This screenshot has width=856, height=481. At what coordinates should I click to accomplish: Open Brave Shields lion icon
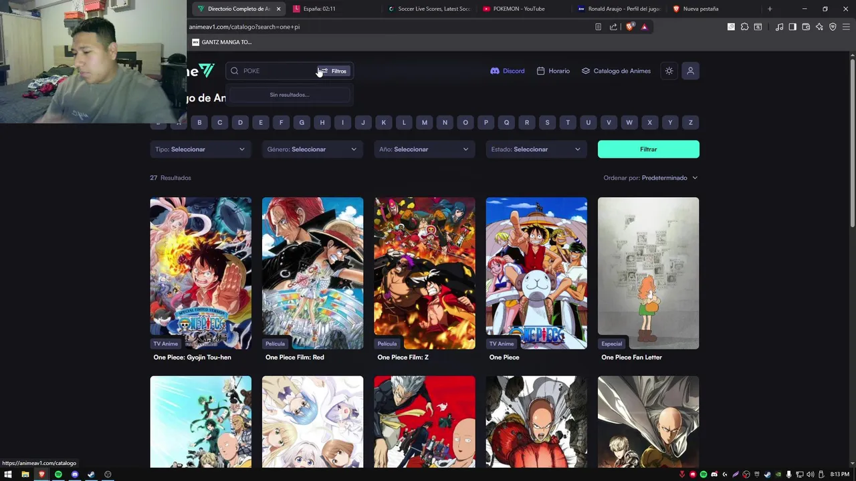tap(629, 27)
